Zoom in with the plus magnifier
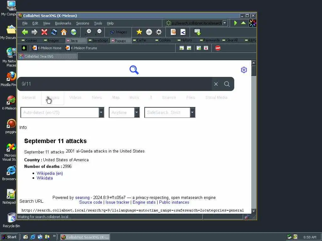322x241 pixels. 88,32
